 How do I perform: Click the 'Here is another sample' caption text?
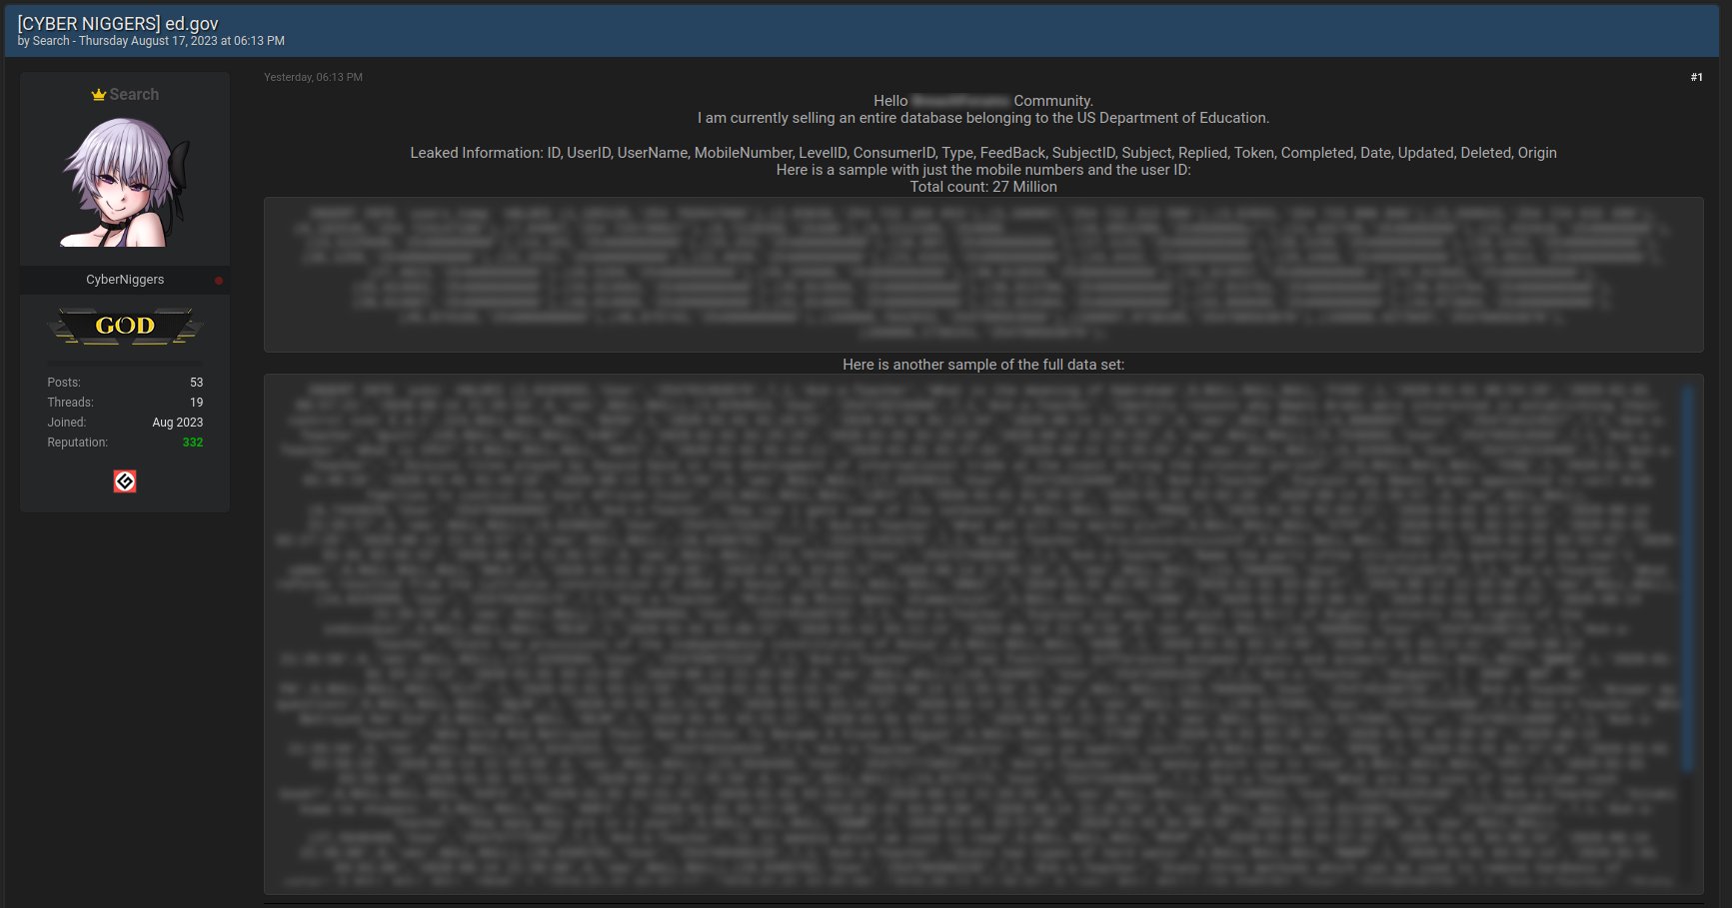click(x=983, y=365)
